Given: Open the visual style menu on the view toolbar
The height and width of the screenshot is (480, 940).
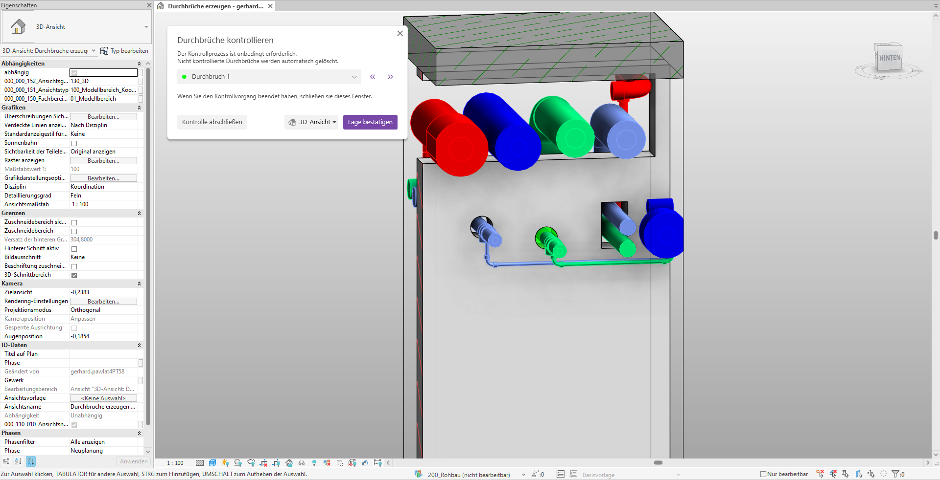Looking at the screenshot, I should click(x=212, y=463).
